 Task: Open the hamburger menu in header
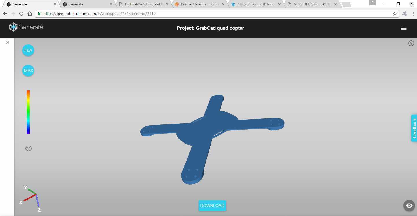point(404,28)
